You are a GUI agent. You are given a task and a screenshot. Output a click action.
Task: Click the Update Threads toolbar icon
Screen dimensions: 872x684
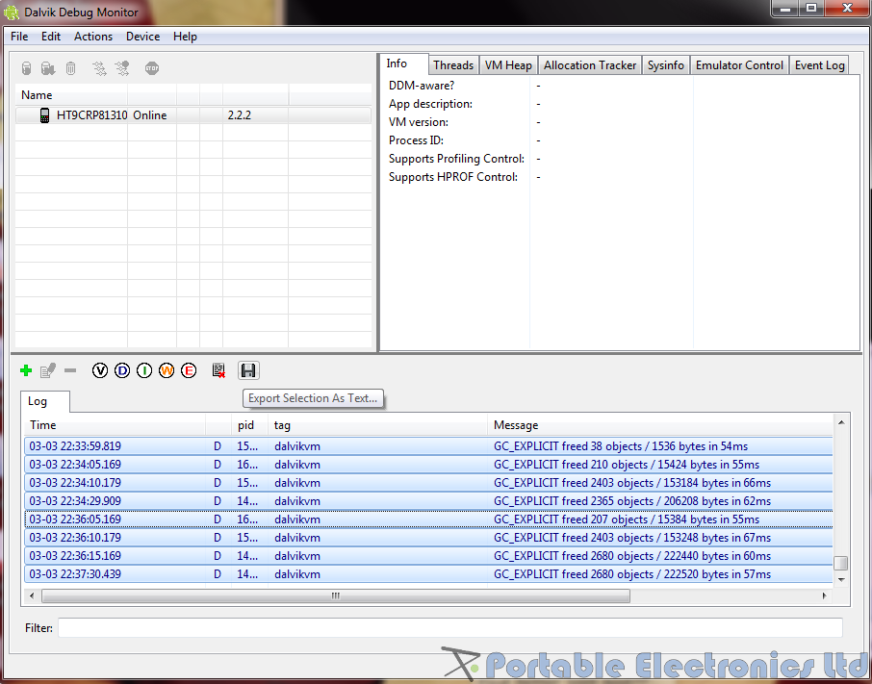99,68
